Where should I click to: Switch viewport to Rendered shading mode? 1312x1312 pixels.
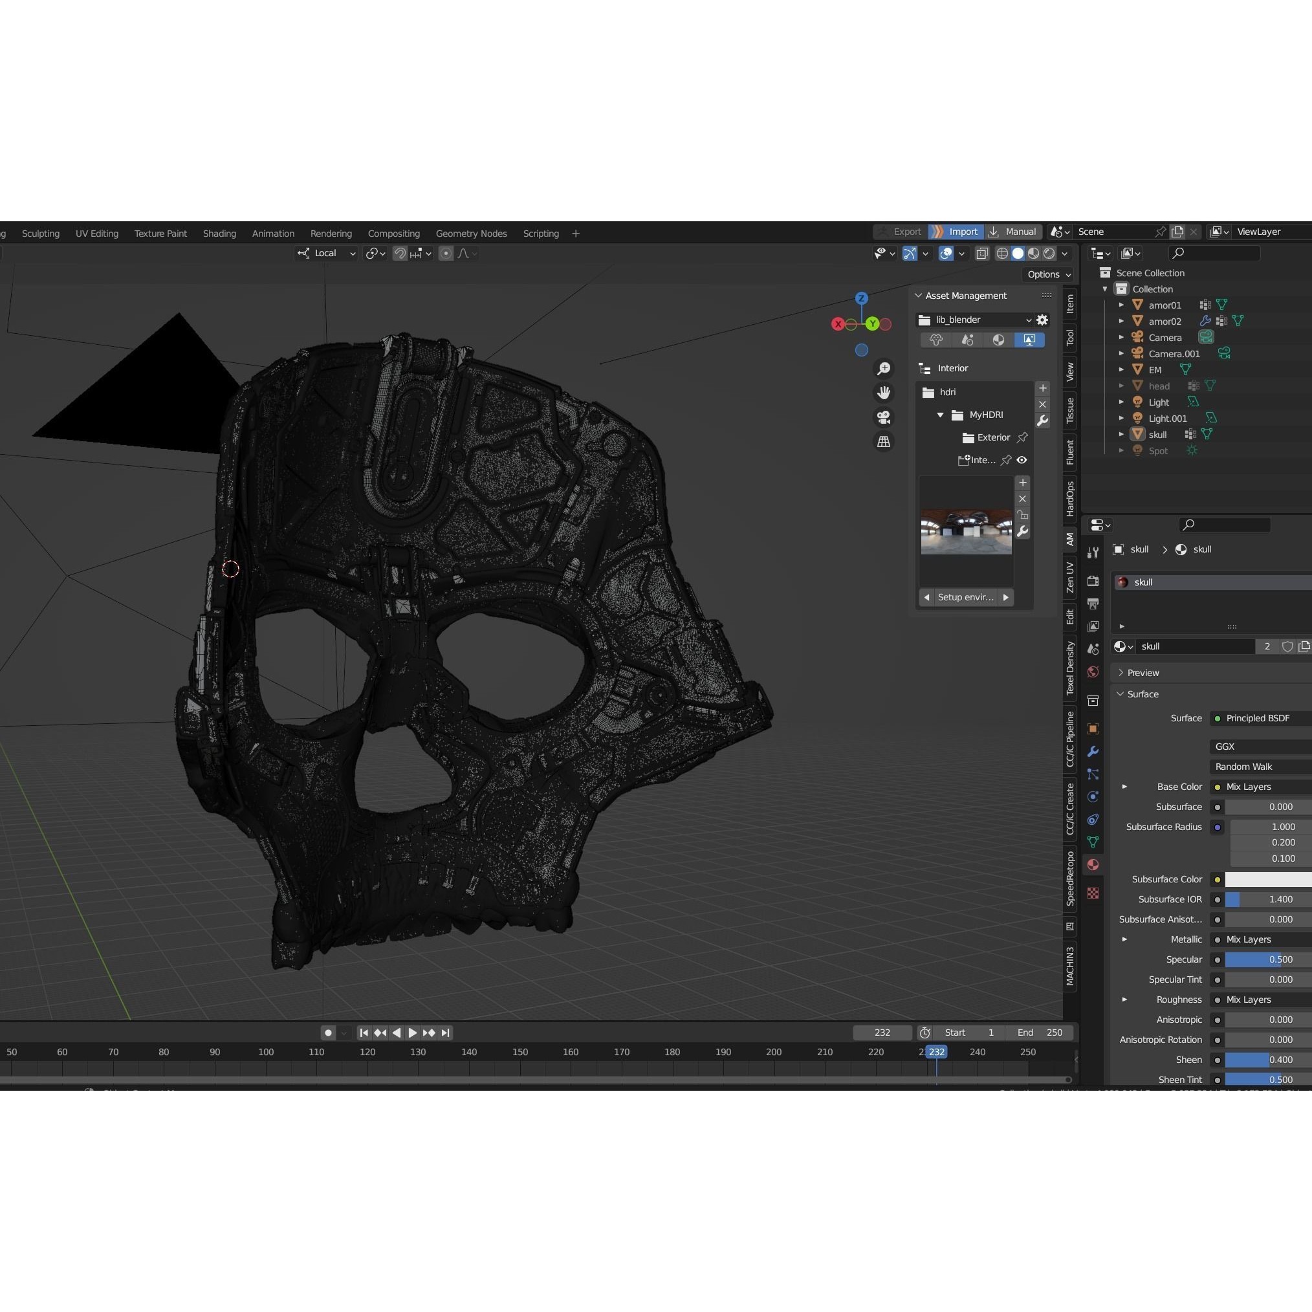click(x=1050, y=254)
